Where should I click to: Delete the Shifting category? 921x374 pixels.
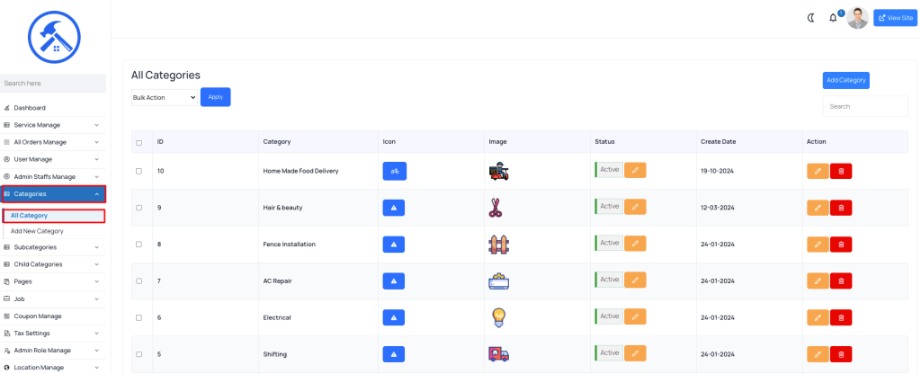pos(841,354)
